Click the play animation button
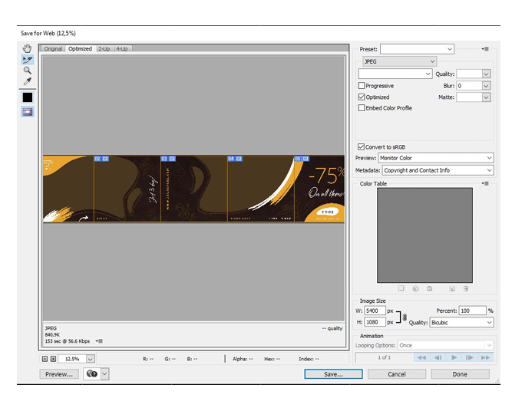This screenshot has height=401, width=522. [454, 357]
